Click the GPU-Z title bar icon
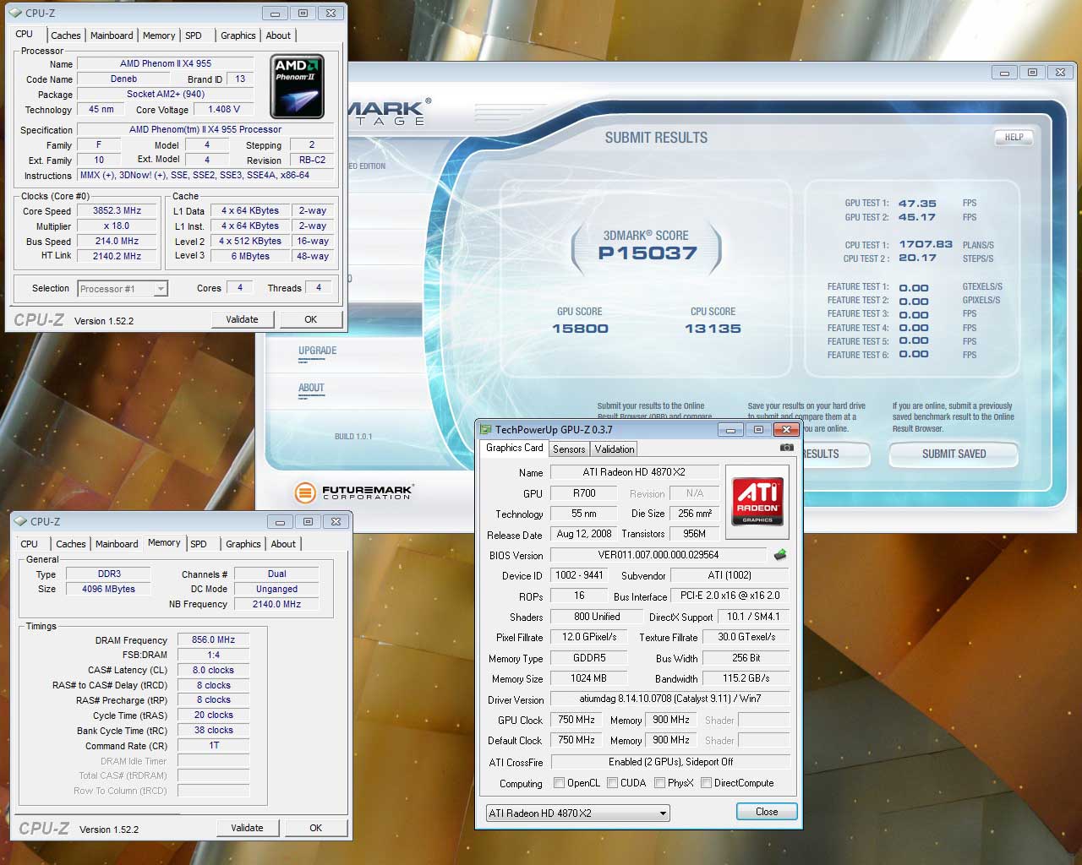This screenshot has width=1082, height=865. (x=486, y=429)
